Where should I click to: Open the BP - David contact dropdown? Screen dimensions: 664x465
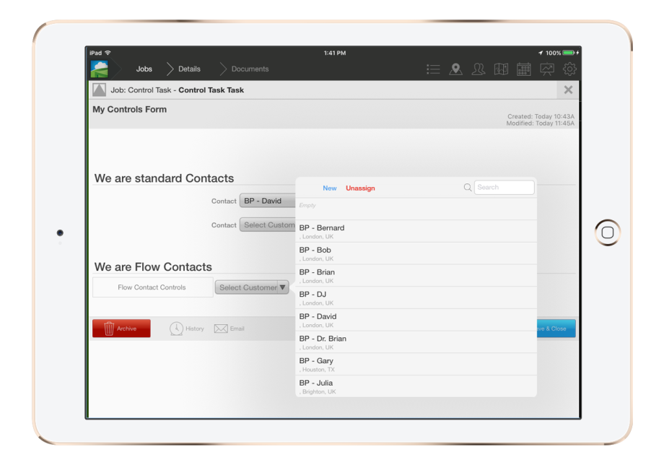pyautogui.click(x=271, y=201)
